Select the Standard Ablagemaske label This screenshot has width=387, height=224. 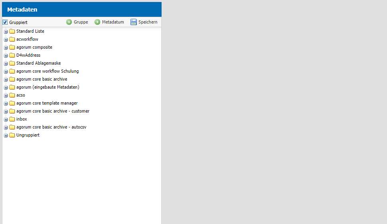[39, 63]
